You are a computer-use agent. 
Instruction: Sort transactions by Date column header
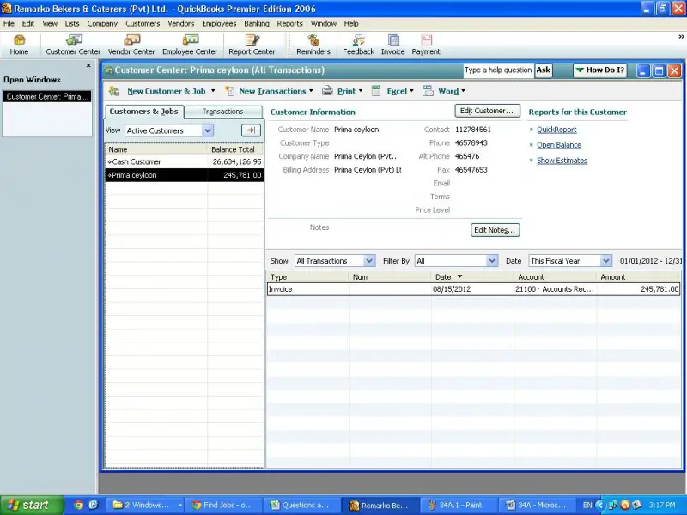(472, 276)
